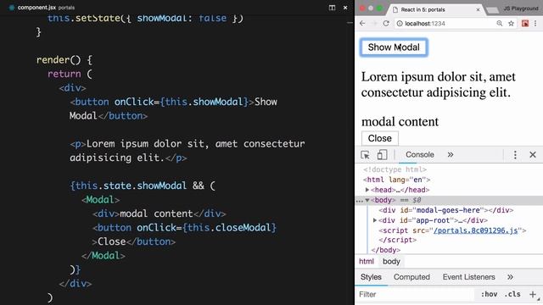Click the component.jsx tab title
The width and height of the screenshot is (543, 305).
click(x=36, y=8)
